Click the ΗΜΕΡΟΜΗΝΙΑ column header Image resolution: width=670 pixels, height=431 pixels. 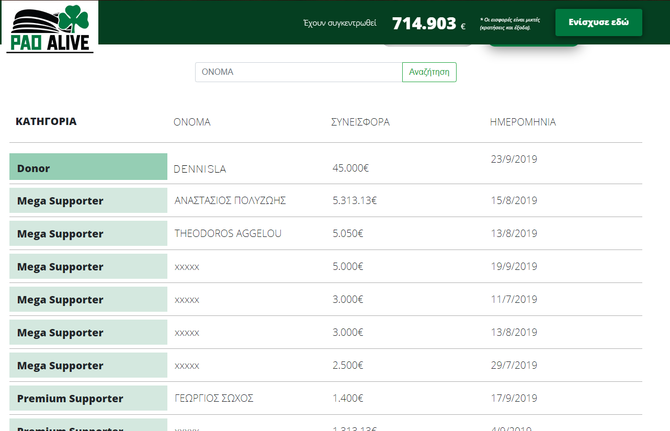[523, 122]
